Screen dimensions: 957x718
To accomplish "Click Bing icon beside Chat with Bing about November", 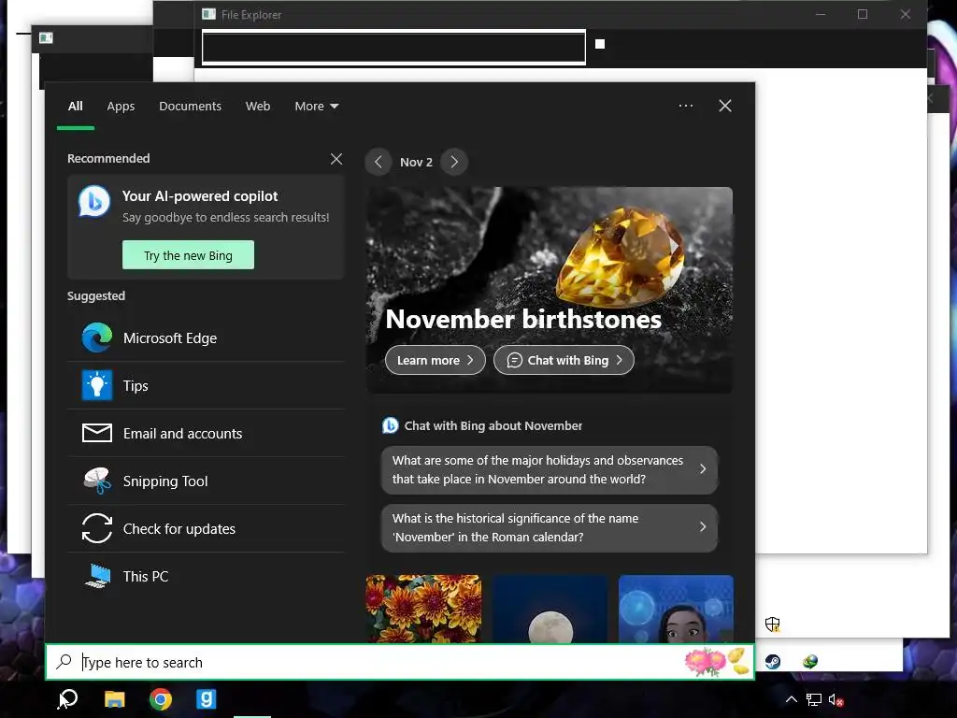I will point(390,425).
